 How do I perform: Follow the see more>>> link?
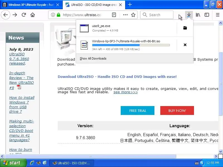(126, 92)
